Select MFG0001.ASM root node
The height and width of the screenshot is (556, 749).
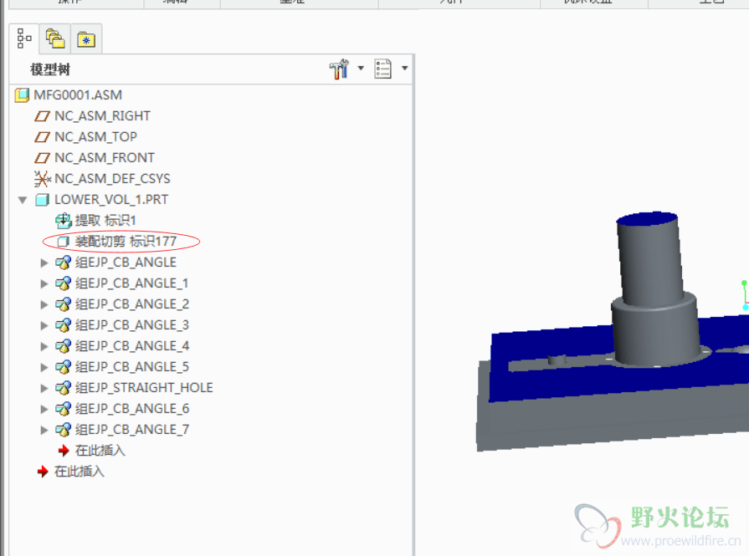78,95
